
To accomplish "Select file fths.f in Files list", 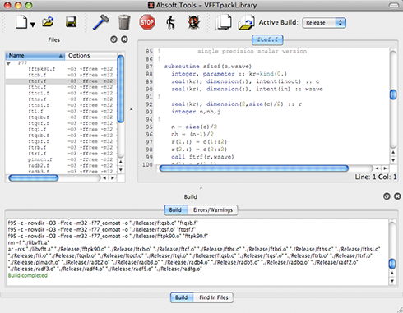I will (x=37, y=99).
